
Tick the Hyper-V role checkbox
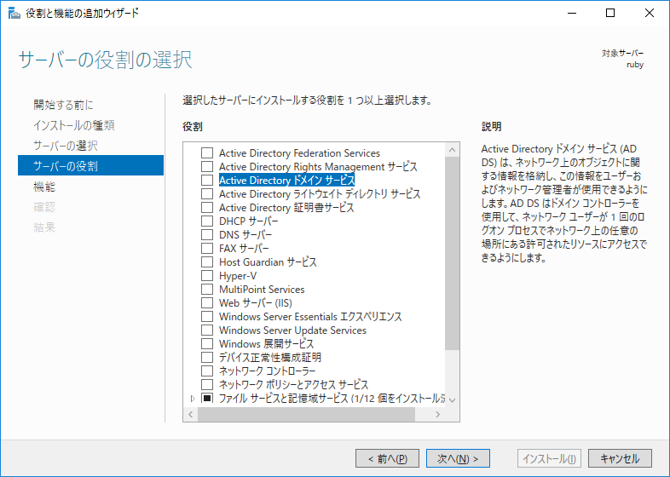pos(207,276)
